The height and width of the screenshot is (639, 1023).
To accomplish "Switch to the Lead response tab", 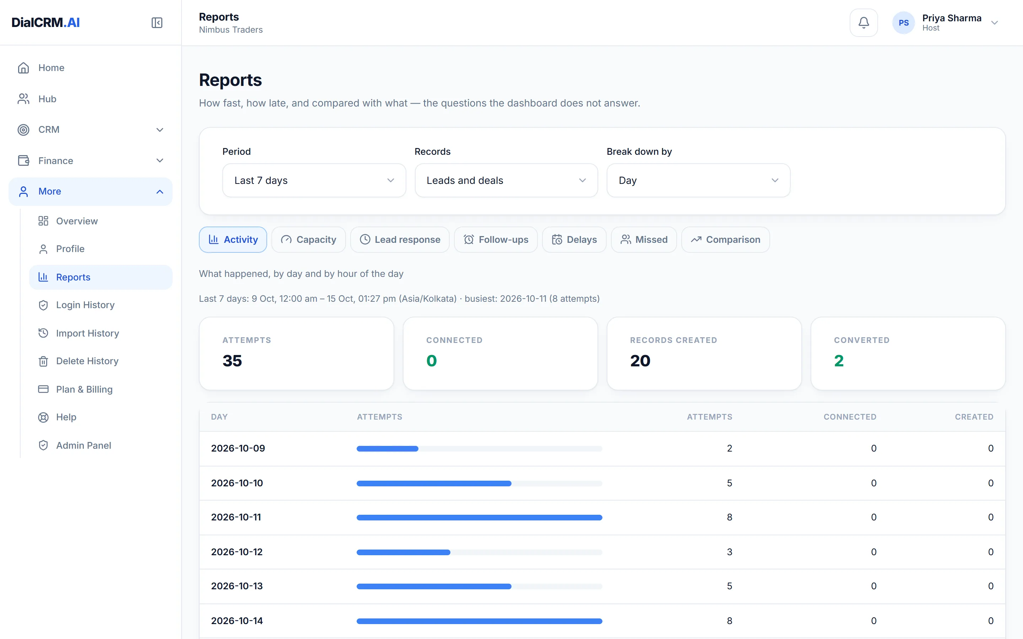I will pos(400,240).
